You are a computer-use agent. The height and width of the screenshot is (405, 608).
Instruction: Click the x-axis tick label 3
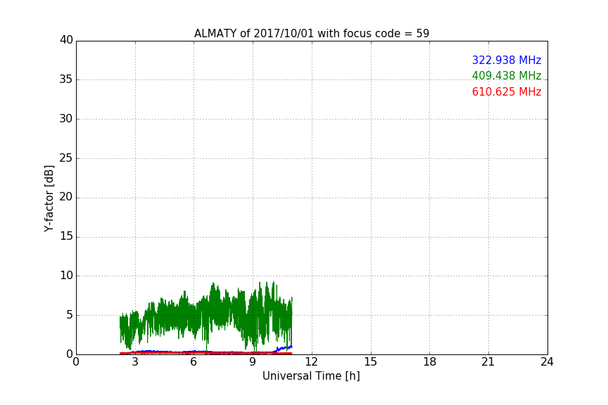tap(135, 362)
